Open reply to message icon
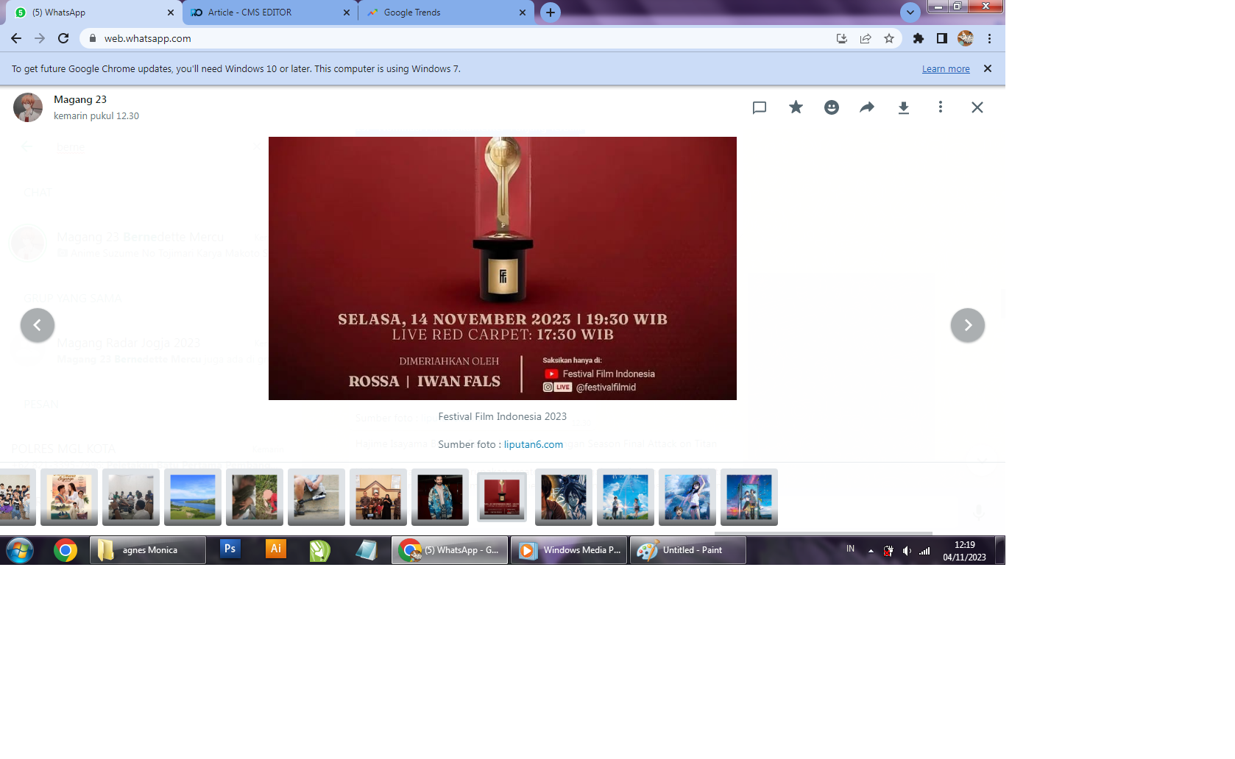The image size is (1235, 759). tap(760, 107)
